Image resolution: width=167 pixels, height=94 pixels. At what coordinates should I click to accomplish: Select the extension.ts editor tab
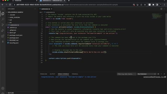click(46, 9)
